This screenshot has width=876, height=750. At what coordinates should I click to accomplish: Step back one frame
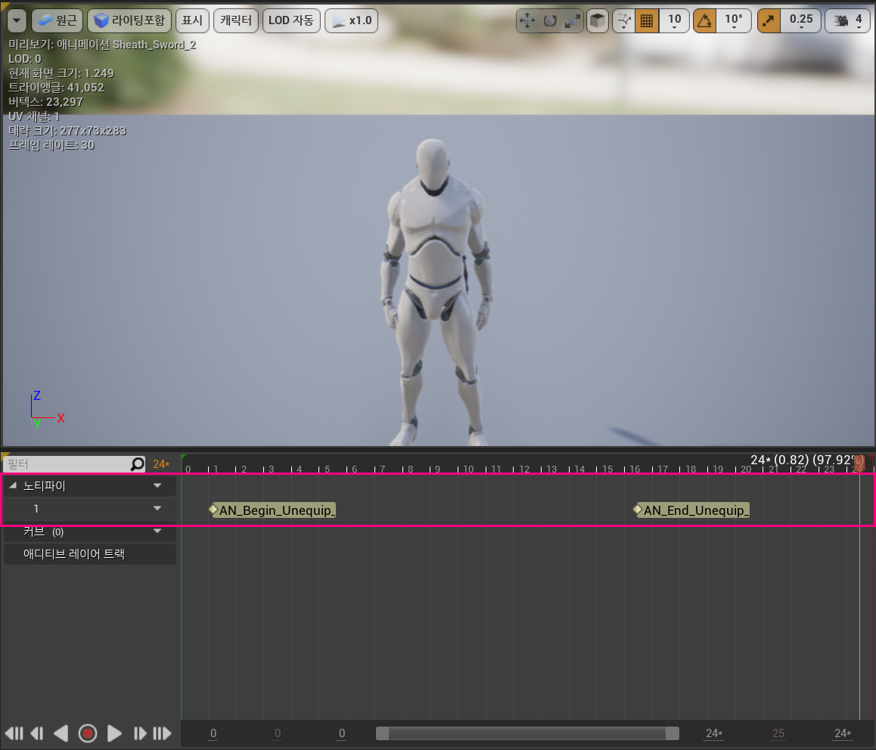[37, 733]
